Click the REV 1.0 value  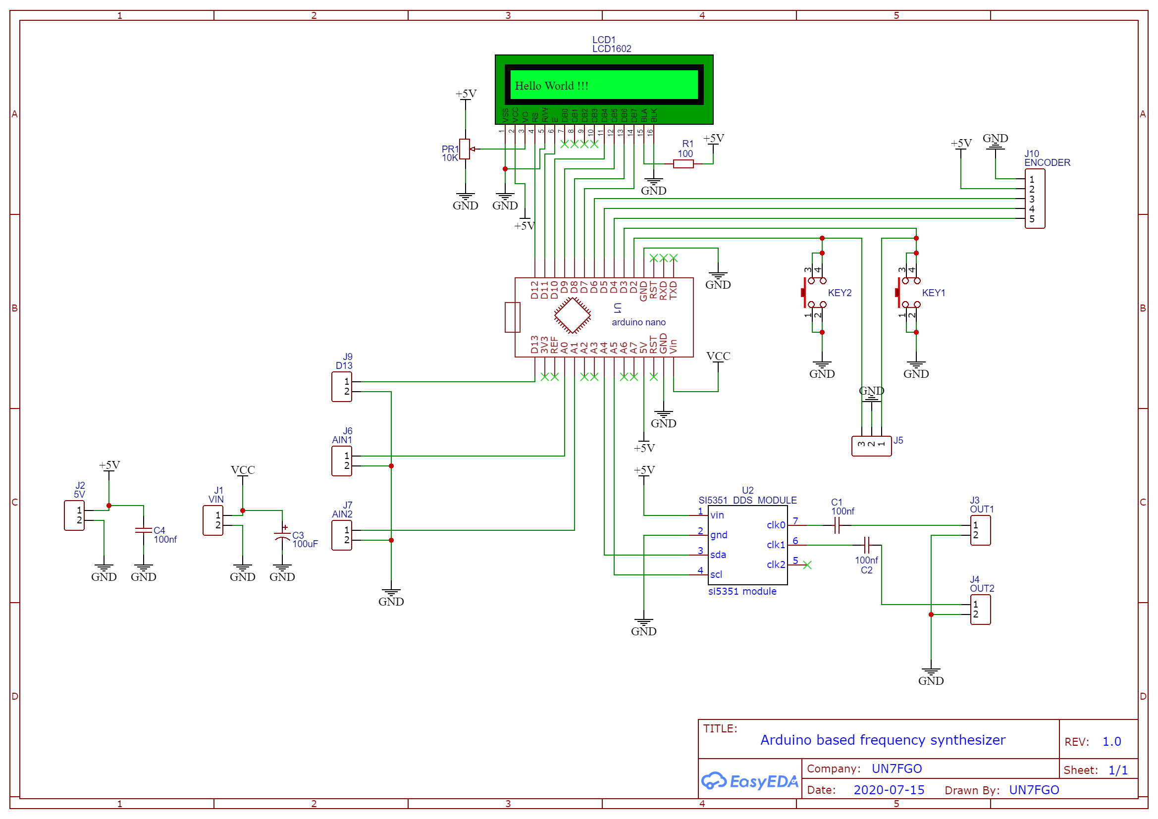1111,741
